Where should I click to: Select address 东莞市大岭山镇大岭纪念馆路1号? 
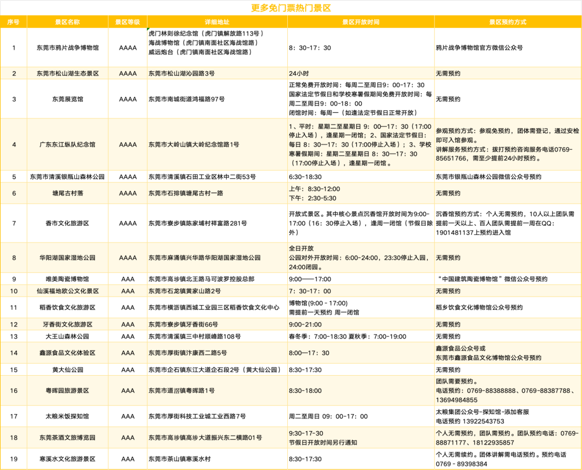pyautogui.click(x=194, y=144)
